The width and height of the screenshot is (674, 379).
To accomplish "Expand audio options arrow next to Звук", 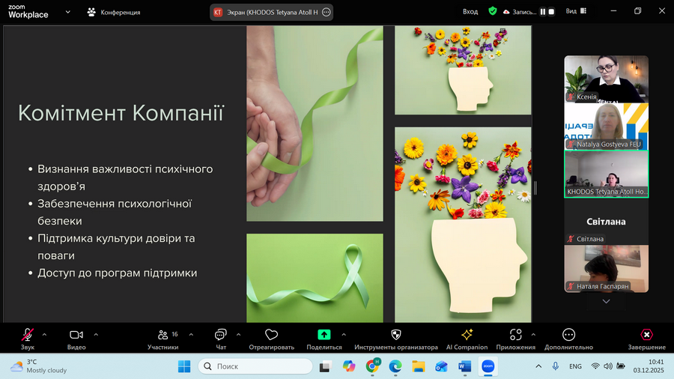I will [44, 334].
